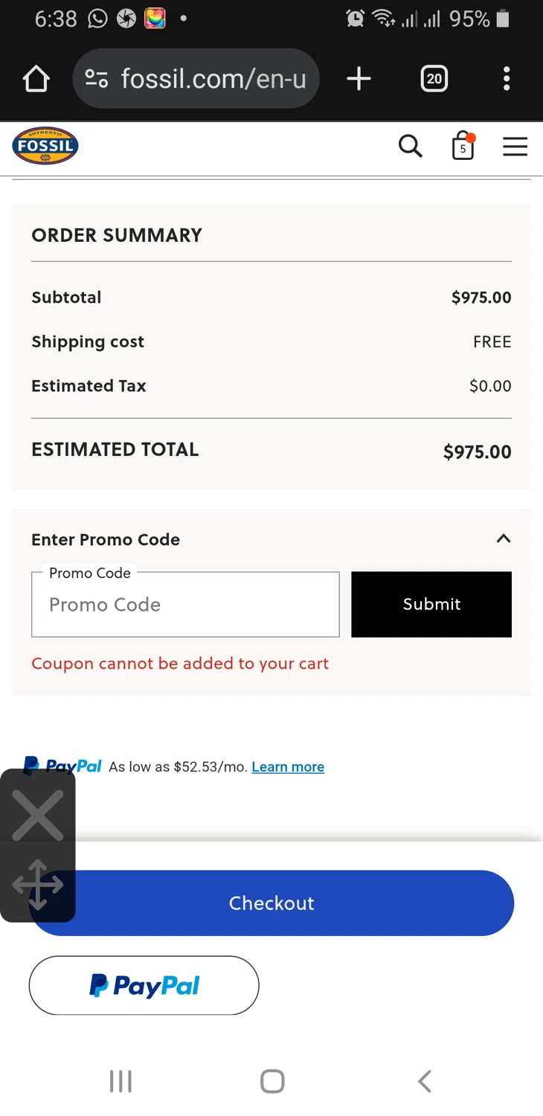
Task: Click the Promo Code text field
Action: pos(185,605)
